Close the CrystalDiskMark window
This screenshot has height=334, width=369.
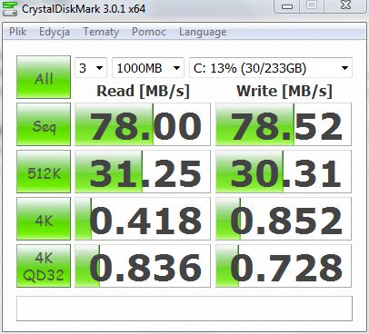(x=345, y=6)
